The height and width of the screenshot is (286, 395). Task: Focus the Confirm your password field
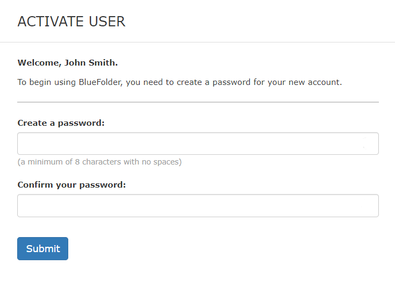(198, 205)
